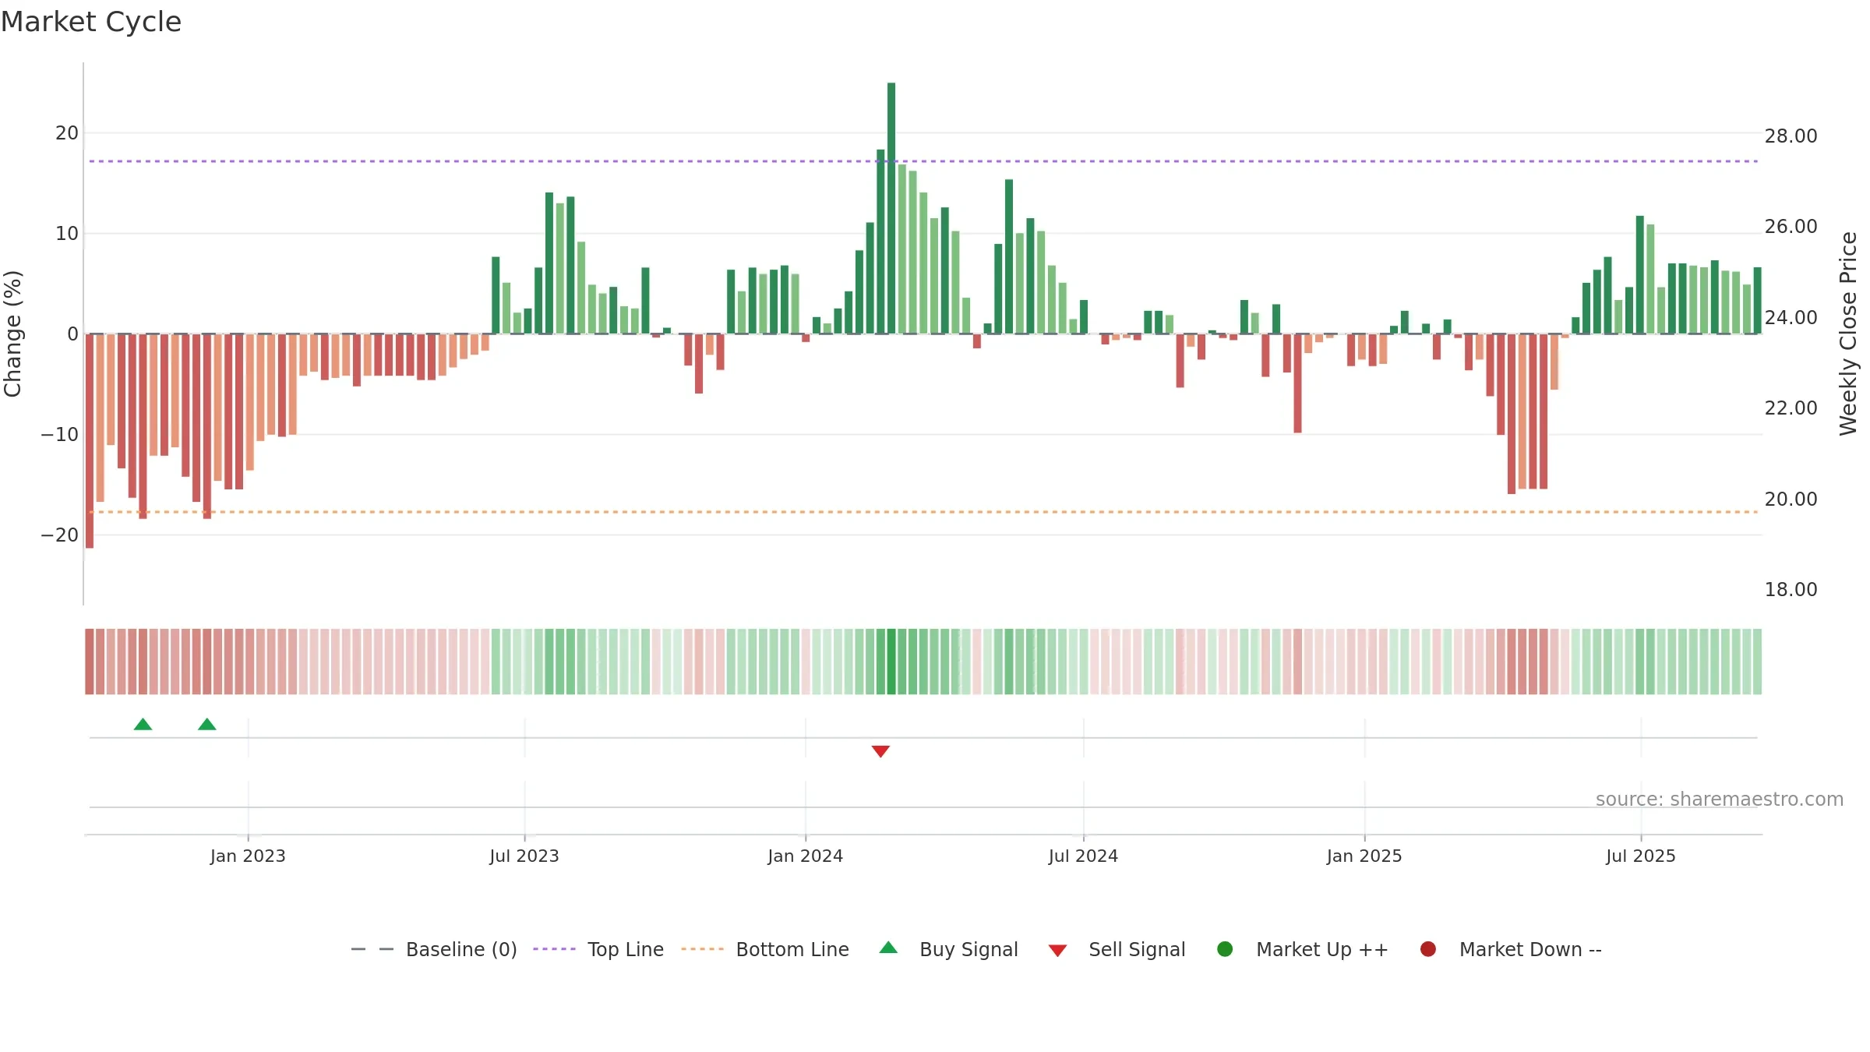The height and width of the screenshot is (1052, 1870).
Task: Click the purple dotted top line on the chart
Action: click(x=923, y=161)
